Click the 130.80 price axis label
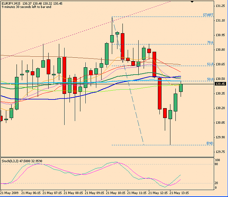228x197 pixels. (x=220, y=50)
